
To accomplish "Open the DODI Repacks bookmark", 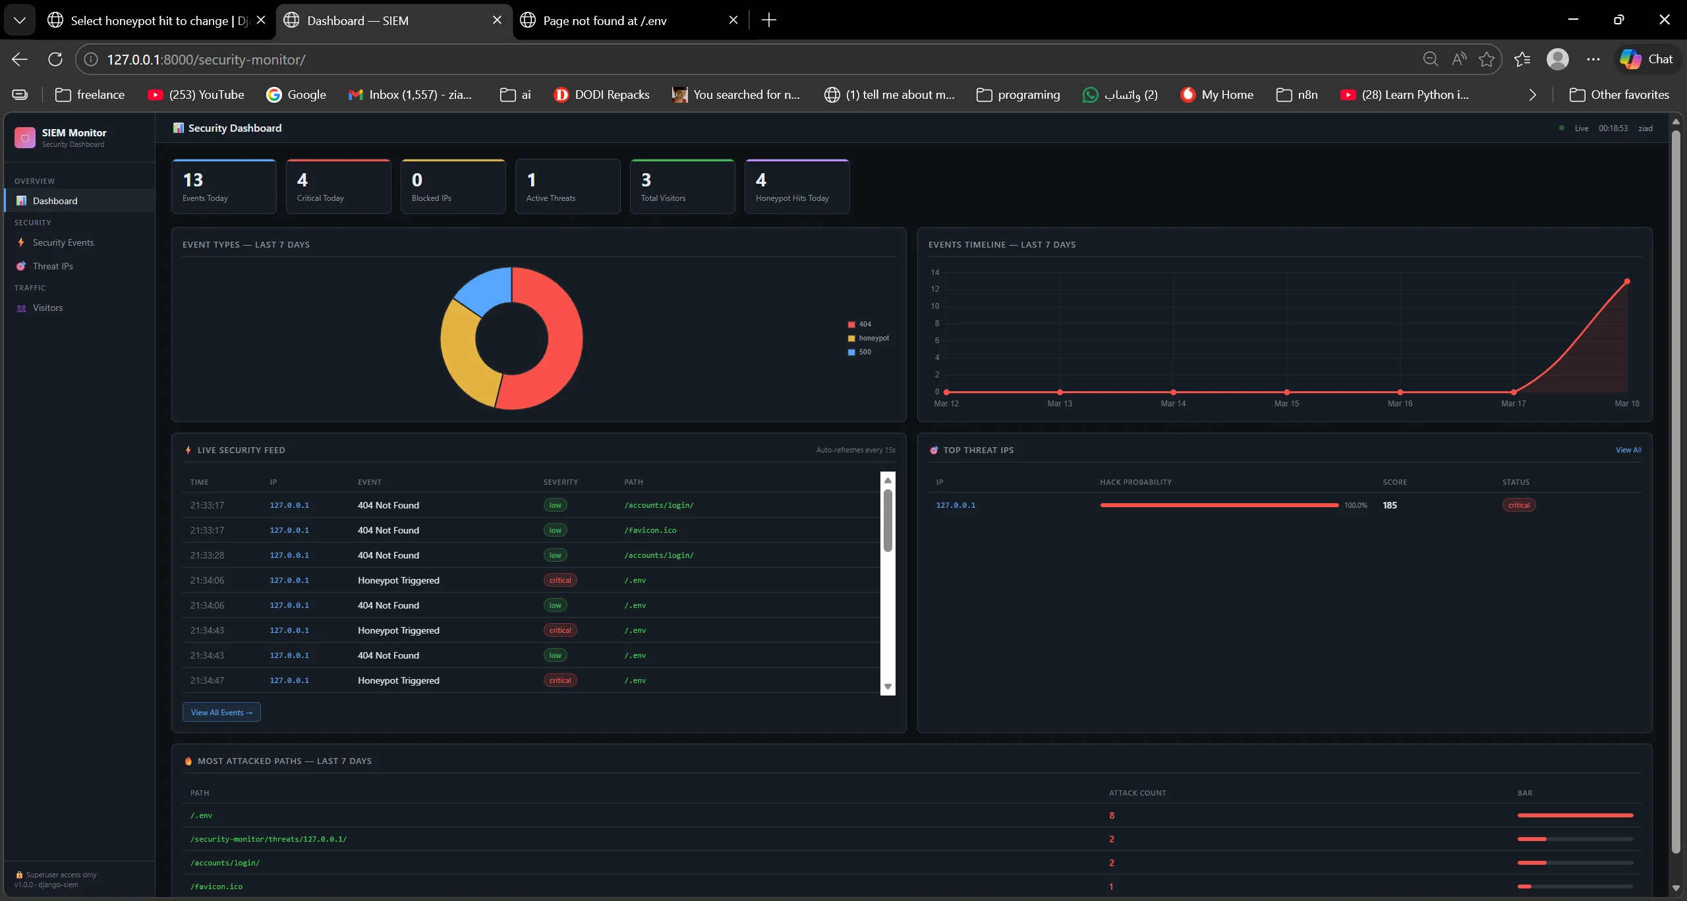I will pyautogui.click(x=602, y=95).
